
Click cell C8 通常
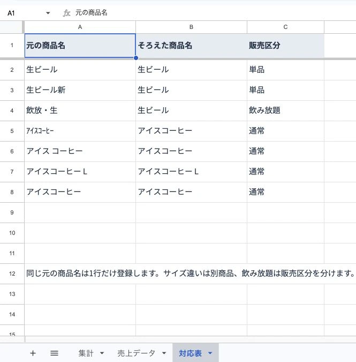click(285, 192)
